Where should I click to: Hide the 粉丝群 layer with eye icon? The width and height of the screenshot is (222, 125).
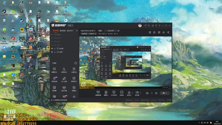coord(52,48)
